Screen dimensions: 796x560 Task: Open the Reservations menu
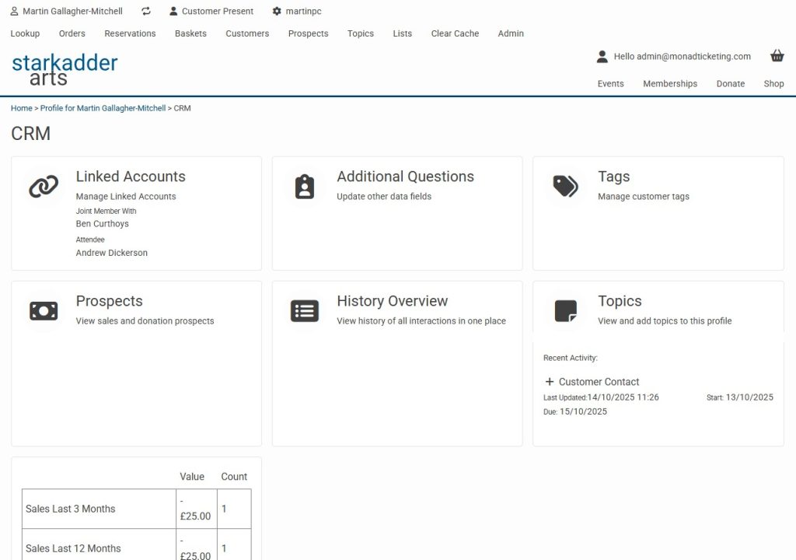point(130,33)
